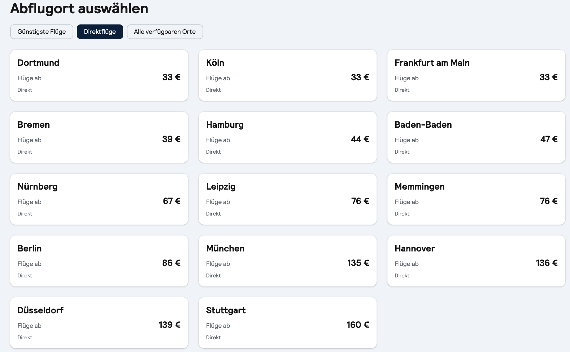Click the 160 € Stuttgart price
This screenshot has height=352, width=570.
click(358, 325)
